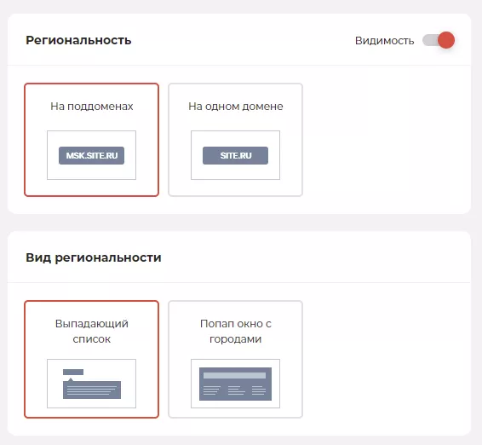Click the На одном домене label text
Viewport: 482px width, 445px height.
236,107
